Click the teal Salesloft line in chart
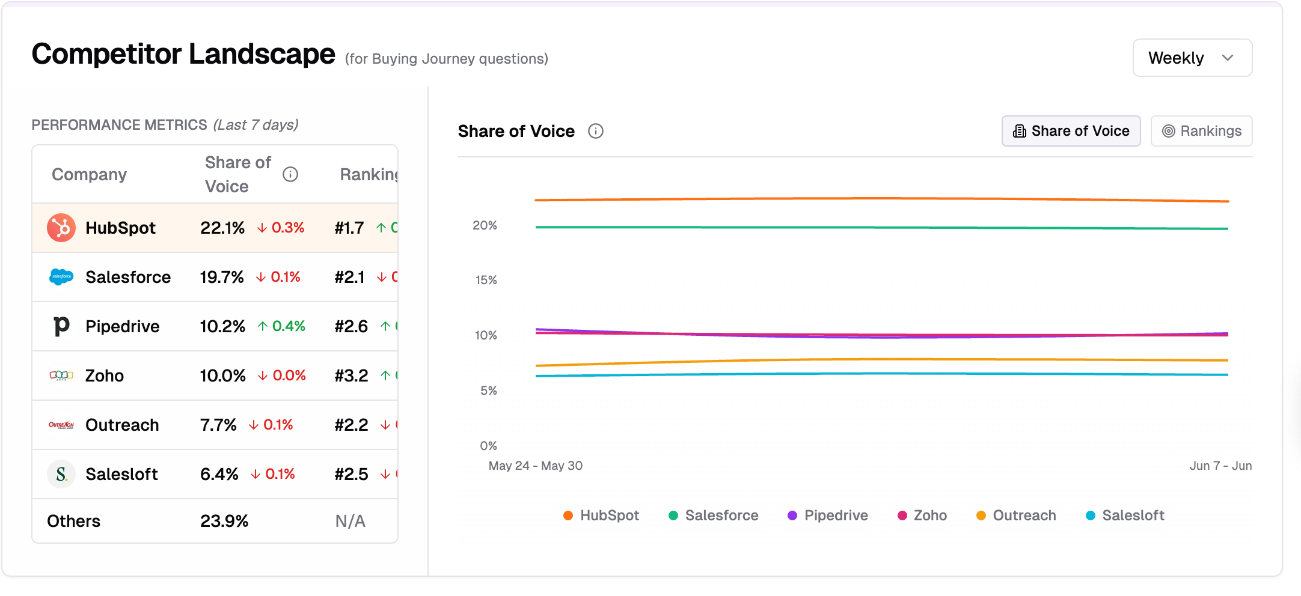 (x=881, y=374)
